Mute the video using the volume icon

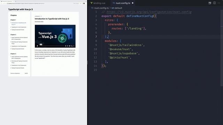click(x=66, y=46)
